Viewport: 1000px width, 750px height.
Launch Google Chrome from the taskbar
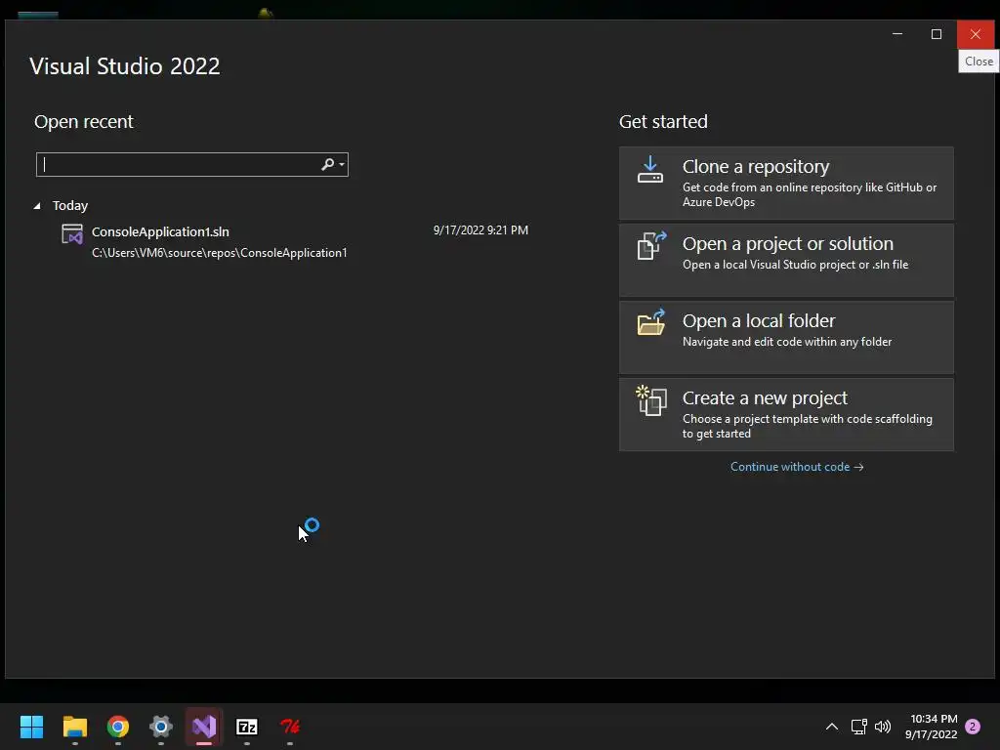coord(118,727)
